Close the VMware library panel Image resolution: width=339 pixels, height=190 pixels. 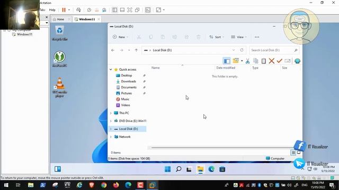47,17
